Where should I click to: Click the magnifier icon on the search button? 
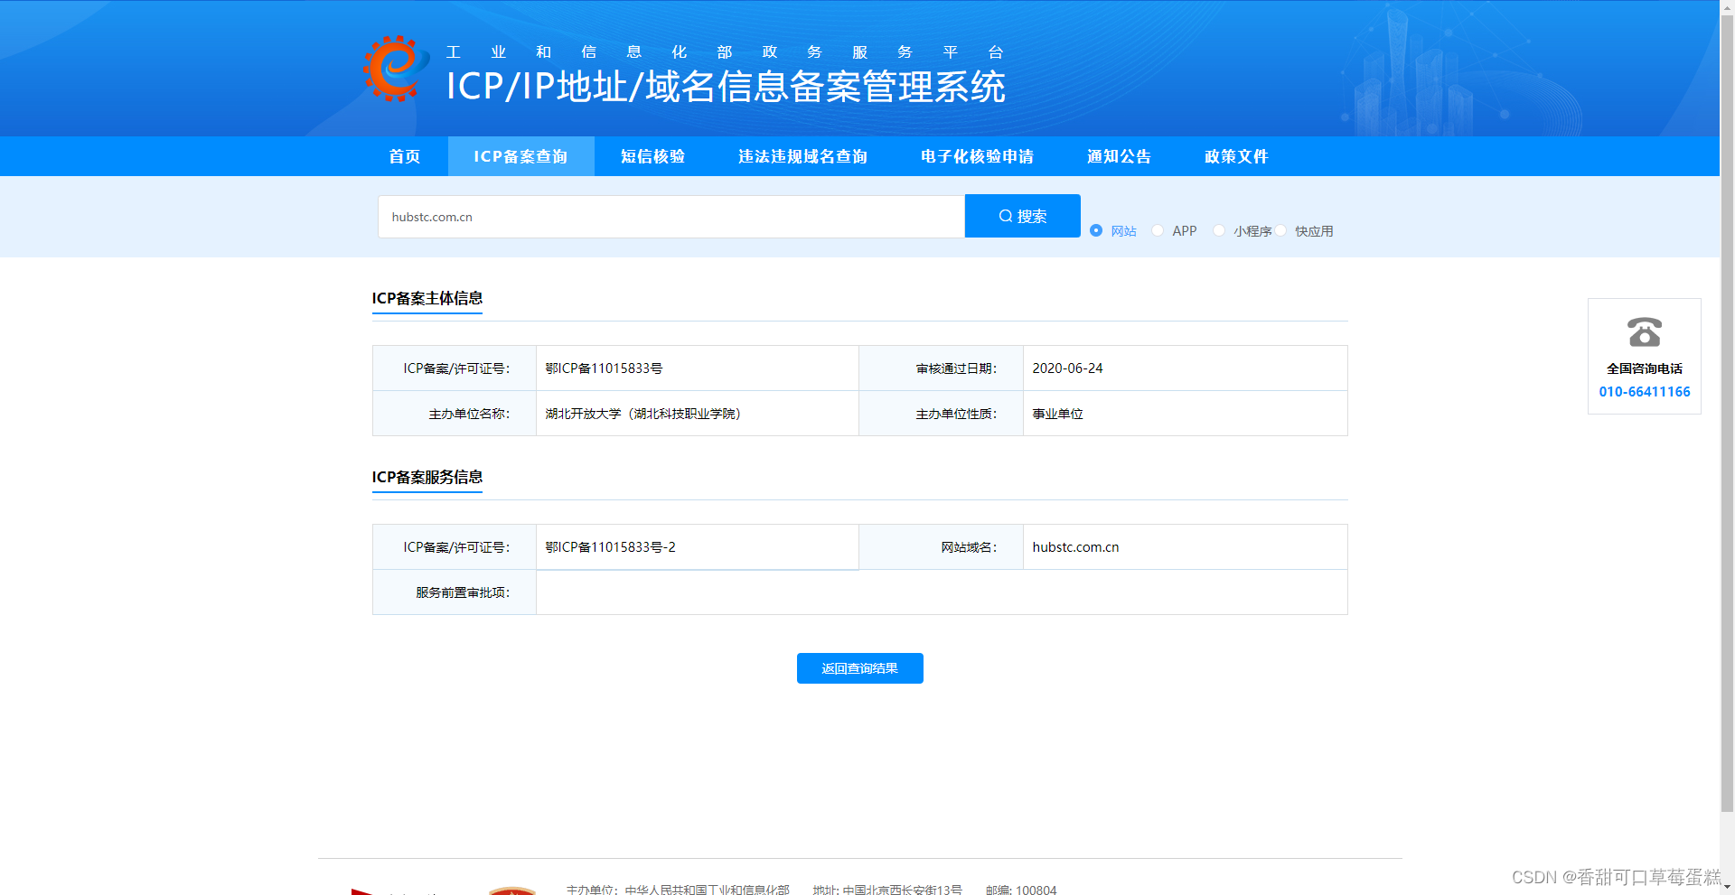tap(1006, 216)
